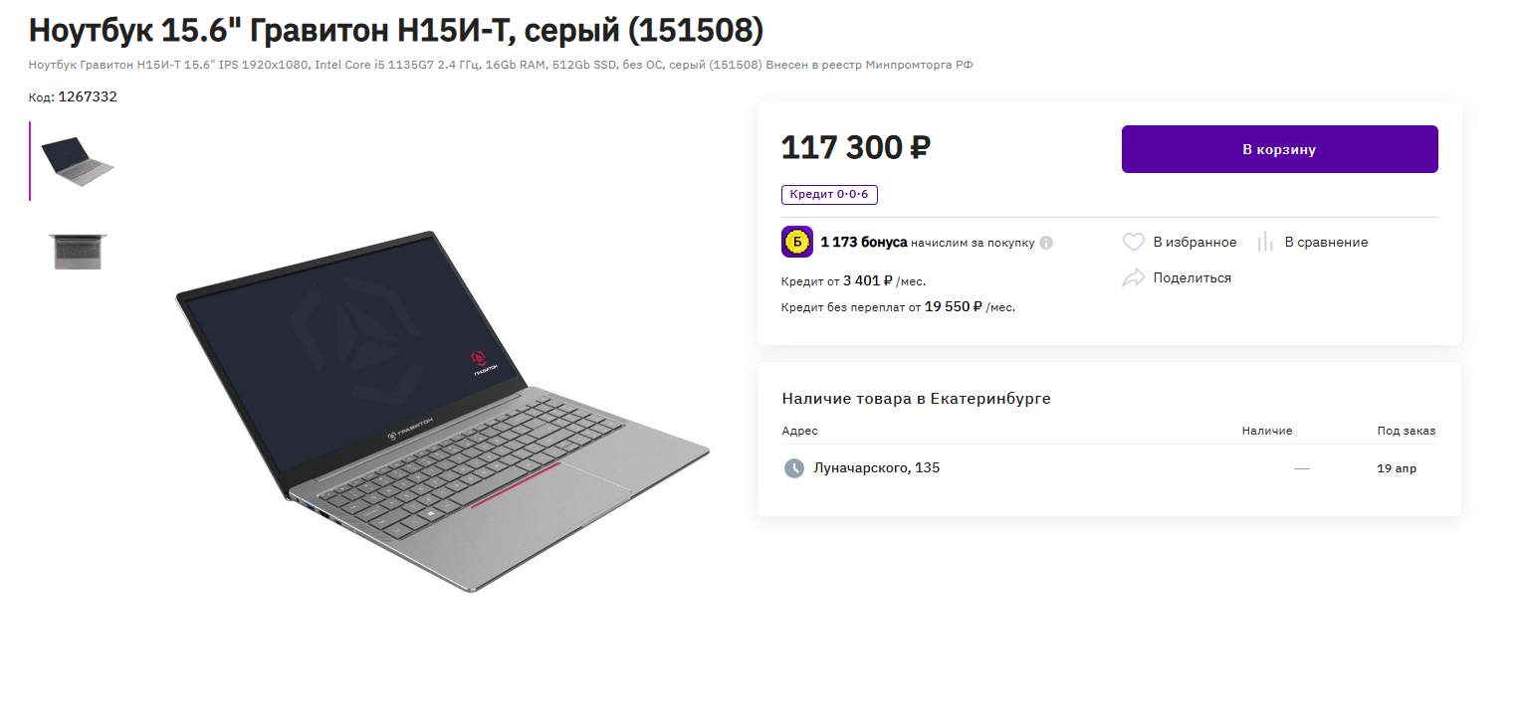Viewport: 1521px width, 719px height.
Task: Click the share arrow icon
Action: pyautogui.click(x=1133, y=278)
